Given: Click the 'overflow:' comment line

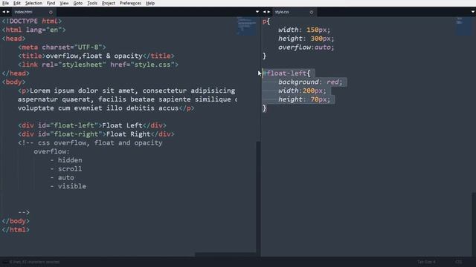Looking at the screenshot, I should (x=51, y=151).
